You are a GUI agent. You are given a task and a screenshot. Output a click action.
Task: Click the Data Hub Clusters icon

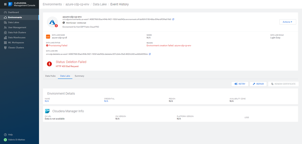(x=5, y=32)
